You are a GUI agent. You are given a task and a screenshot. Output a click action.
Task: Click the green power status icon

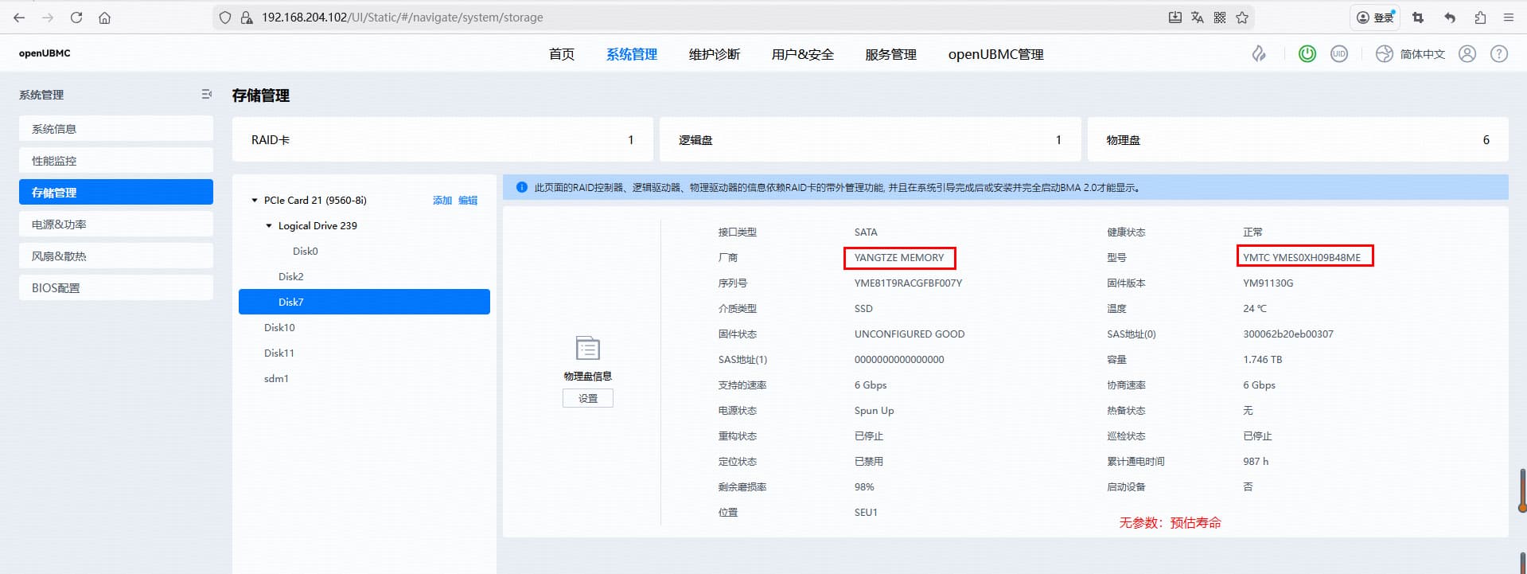pos(1307,54)
